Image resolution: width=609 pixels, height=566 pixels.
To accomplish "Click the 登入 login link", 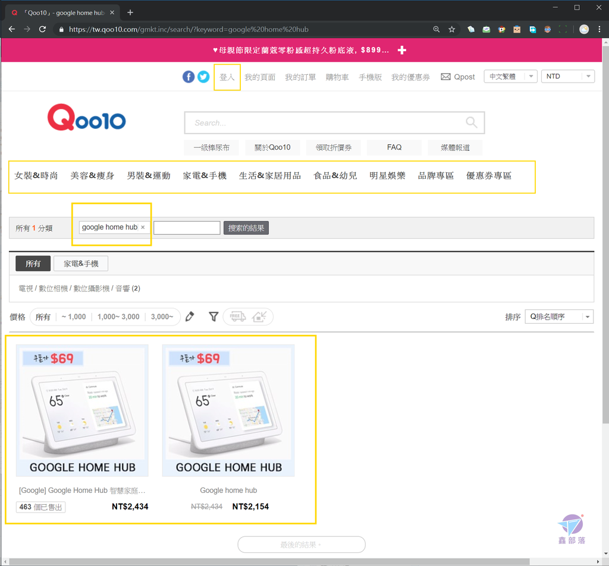I will [227, 77].
